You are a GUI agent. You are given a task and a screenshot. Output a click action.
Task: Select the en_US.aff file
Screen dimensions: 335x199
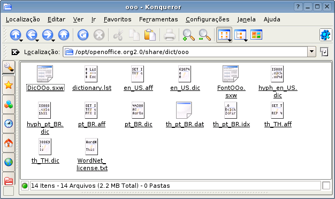[138, 78]
